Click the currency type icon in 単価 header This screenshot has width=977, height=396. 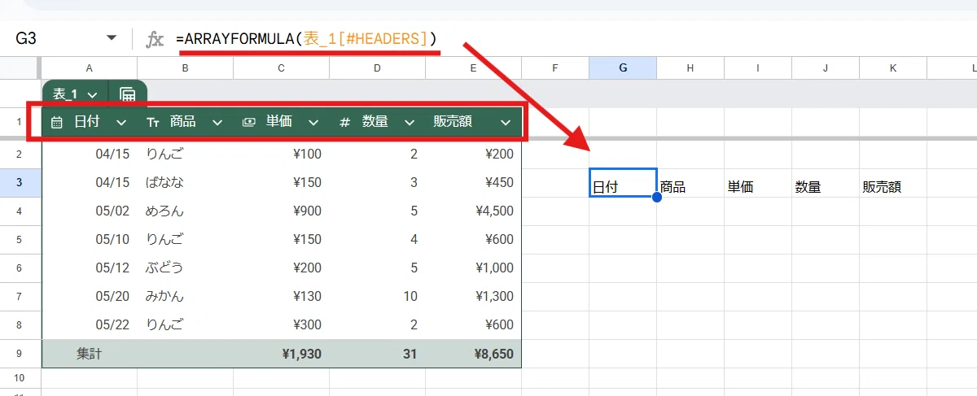tap(249, 122)
